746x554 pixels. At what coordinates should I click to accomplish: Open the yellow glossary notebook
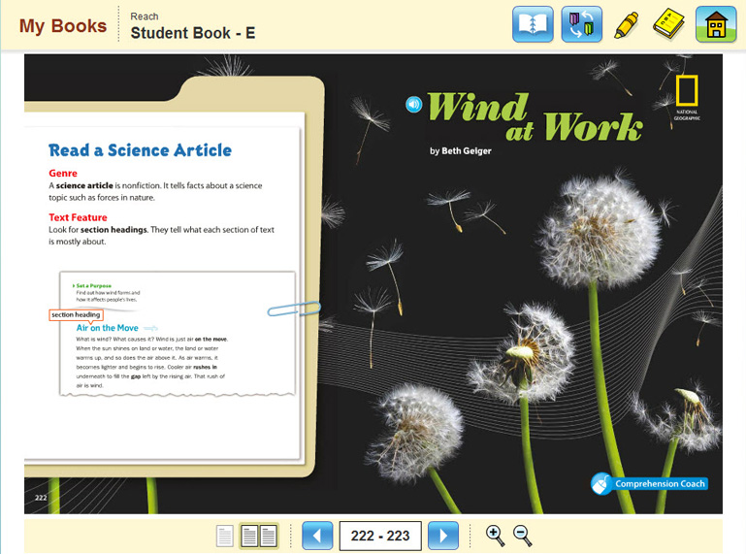tap(668, 24)
